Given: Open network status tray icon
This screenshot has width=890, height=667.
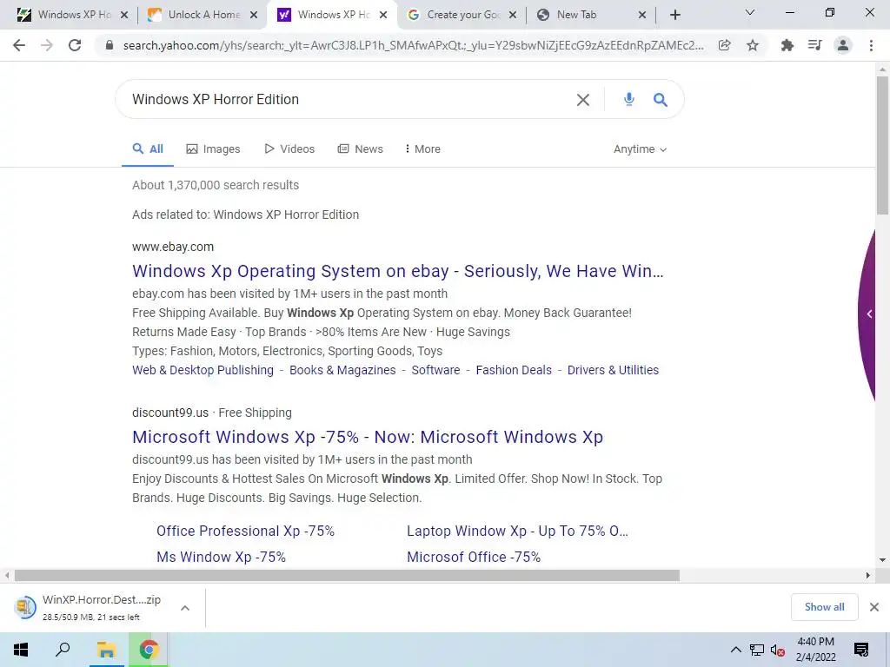Looking at the screenshot, I should [757, 650].
